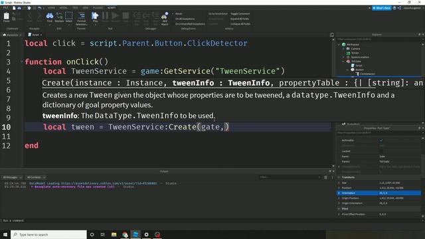Select the Button part in Explorer
Viewport: 425px width, 239px height.
coord(359,70)
